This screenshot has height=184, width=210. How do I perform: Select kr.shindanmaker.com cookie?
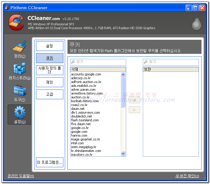[x=86, y=151]
